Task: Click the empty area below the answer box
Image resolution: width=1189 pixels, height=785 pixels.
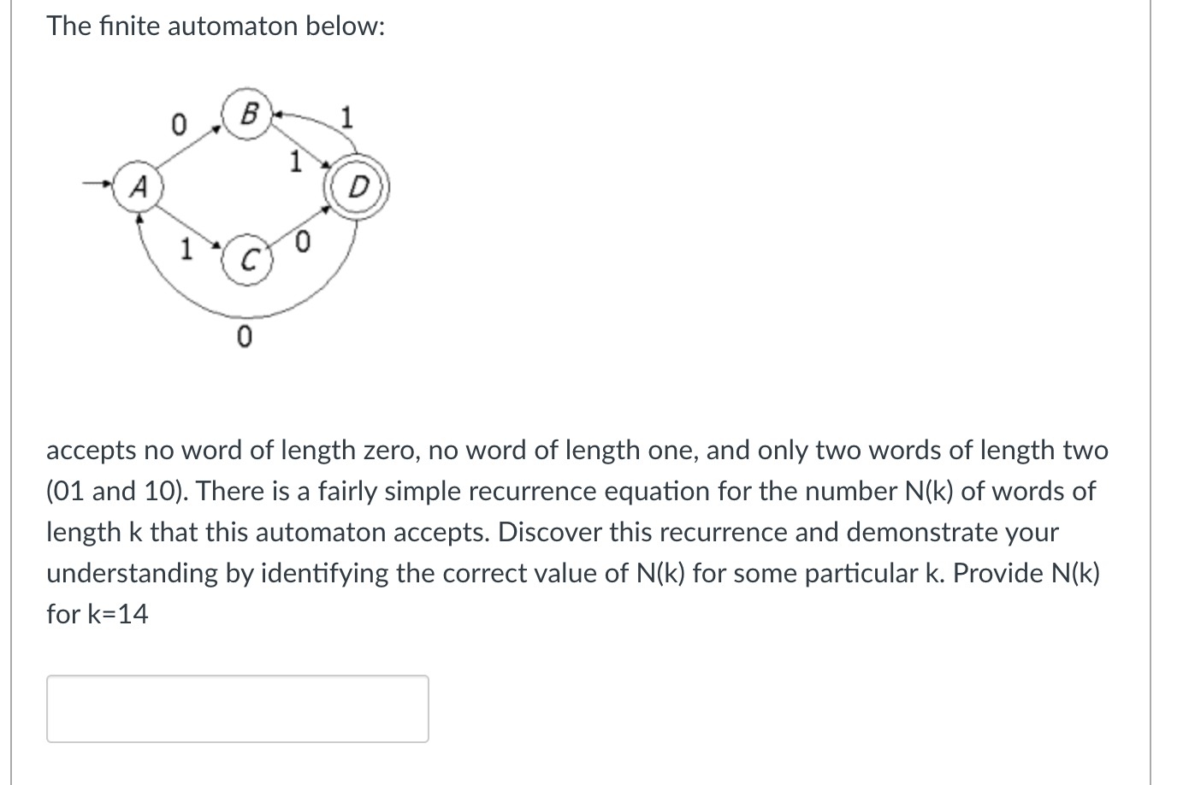Action: click(237, 765)
